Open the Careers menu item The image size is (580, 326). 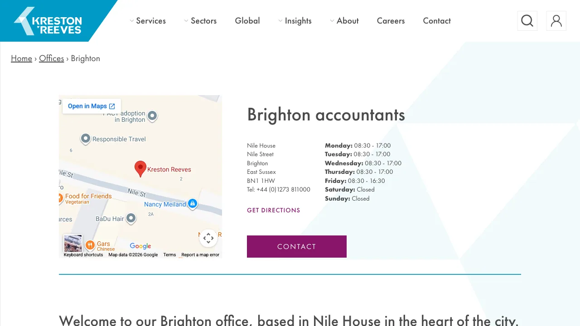[391, 21]
